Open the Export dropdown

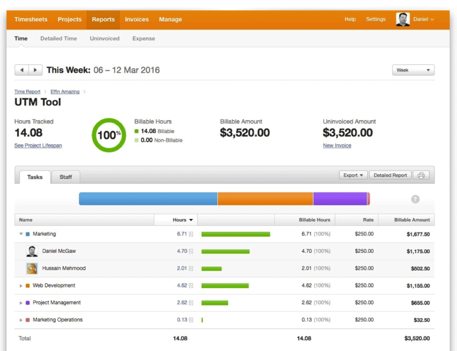(353, 175)
